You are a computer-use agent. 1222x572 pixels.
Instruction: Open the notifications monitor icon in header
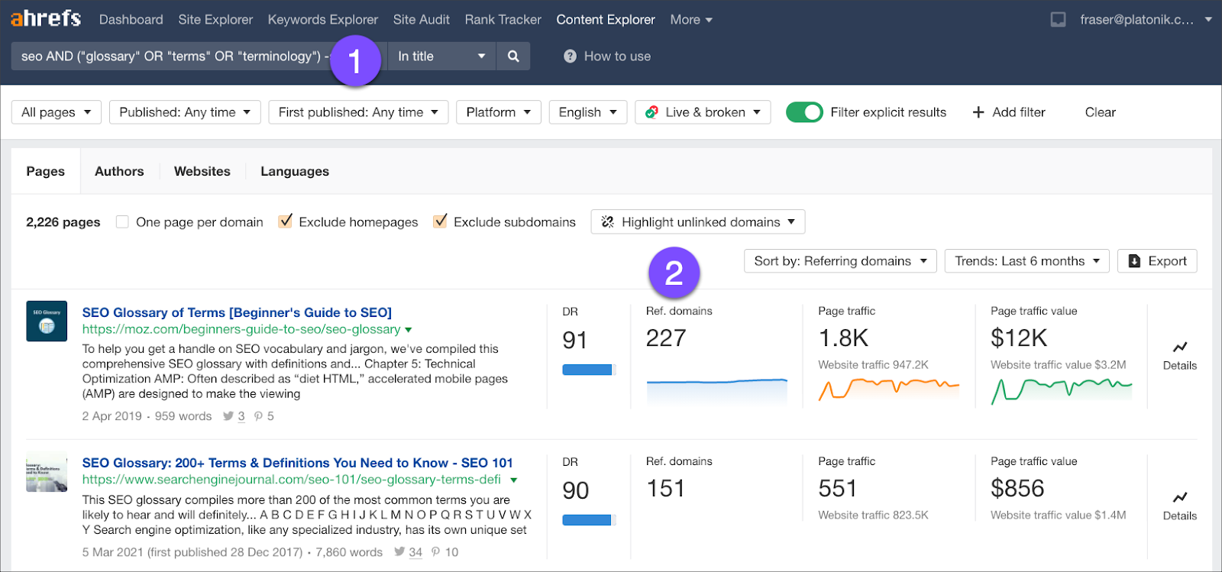[x=1058, y=20]
